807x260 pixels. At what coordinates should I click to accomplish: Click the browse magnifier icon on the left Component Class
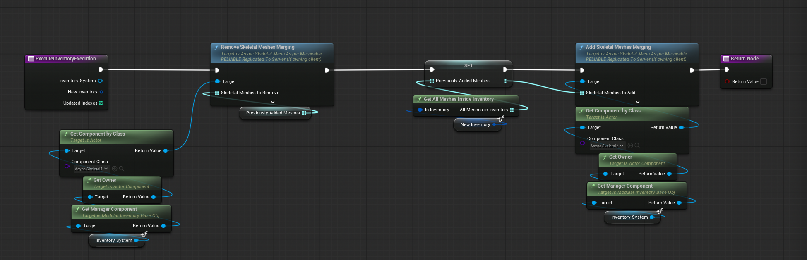pyautogui.click(x=122, y=169)
